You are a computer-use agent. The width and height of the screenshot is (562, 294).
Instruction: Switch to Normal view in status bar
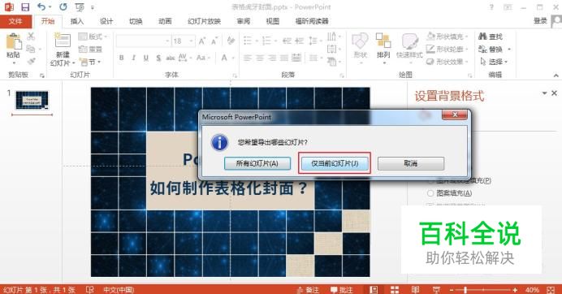pos(374,290)
